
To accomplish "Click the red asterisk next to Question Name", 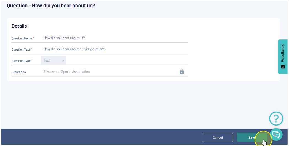I will tap(33, 38).
